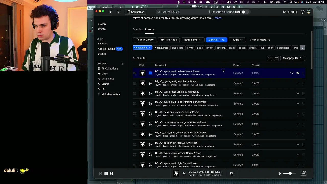Screen dimensions: 327x184
Task: Open Create in the sidebar
Action: pyautogui.click(x=102, y=29)
